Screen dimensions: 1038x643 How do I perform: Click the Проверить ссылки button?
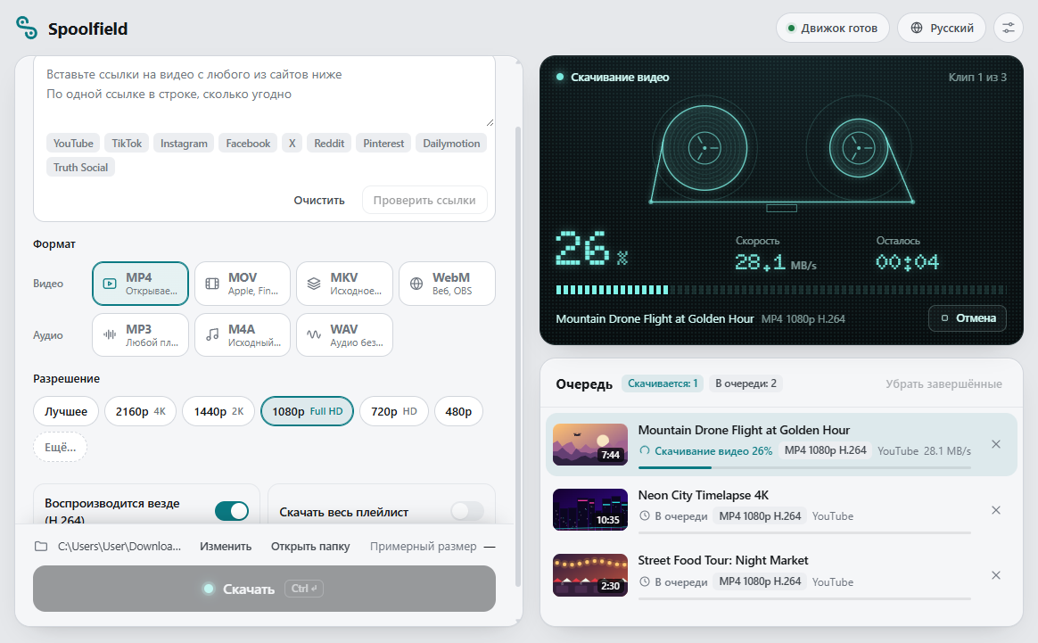point(424,200)
